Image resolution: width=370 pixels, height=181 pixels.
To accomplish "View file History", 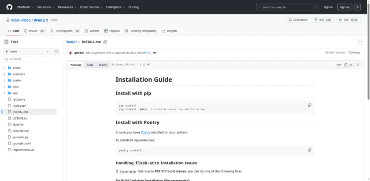I will pyautogui.click(x=355, y=53).
